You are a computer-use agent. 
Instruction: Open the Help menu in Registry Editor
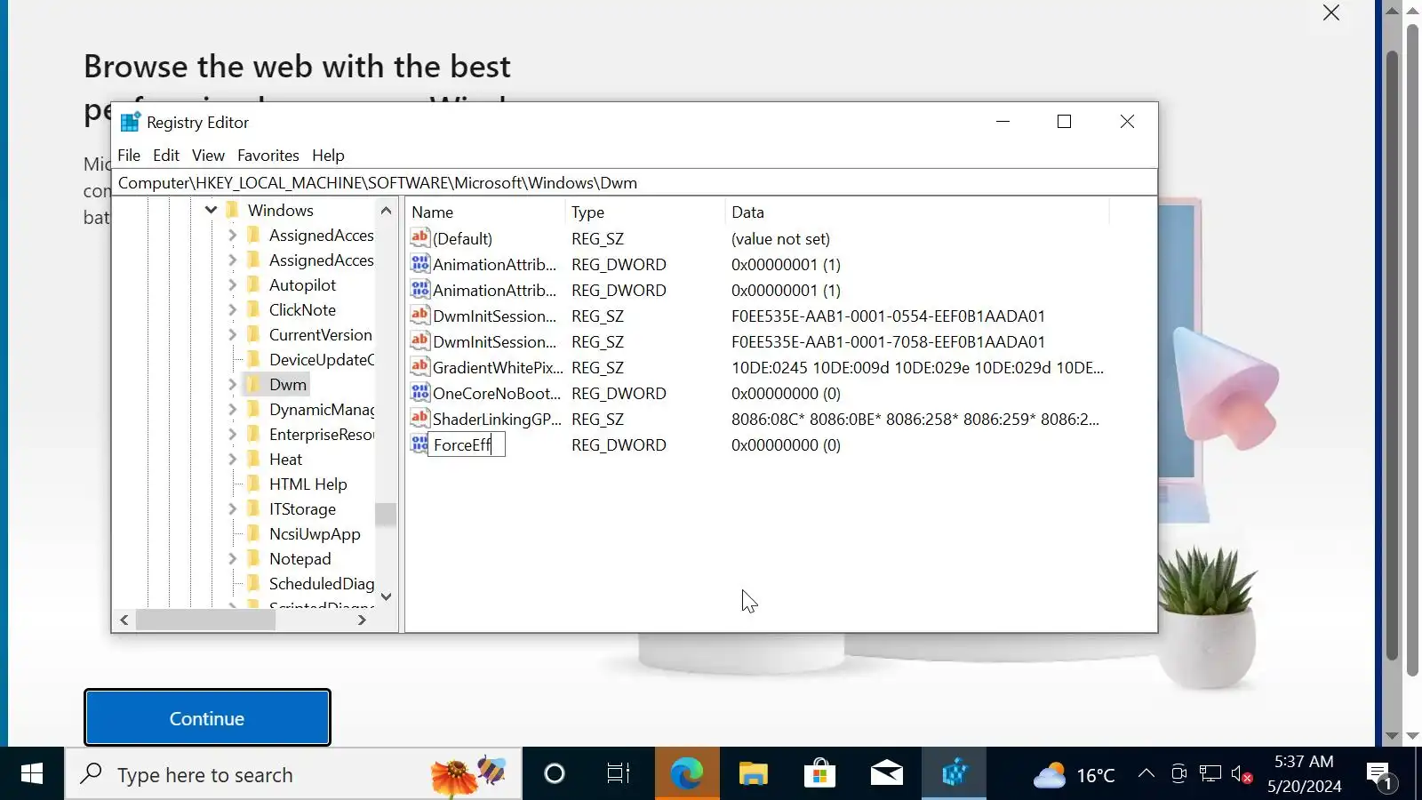[328, 155]
